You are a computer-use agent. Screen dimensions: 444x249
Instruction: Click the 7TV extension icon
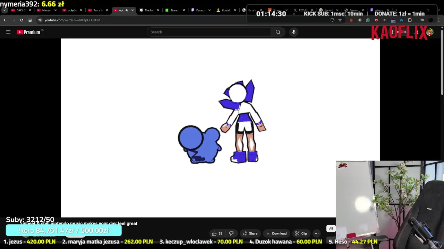coord(401,20)
